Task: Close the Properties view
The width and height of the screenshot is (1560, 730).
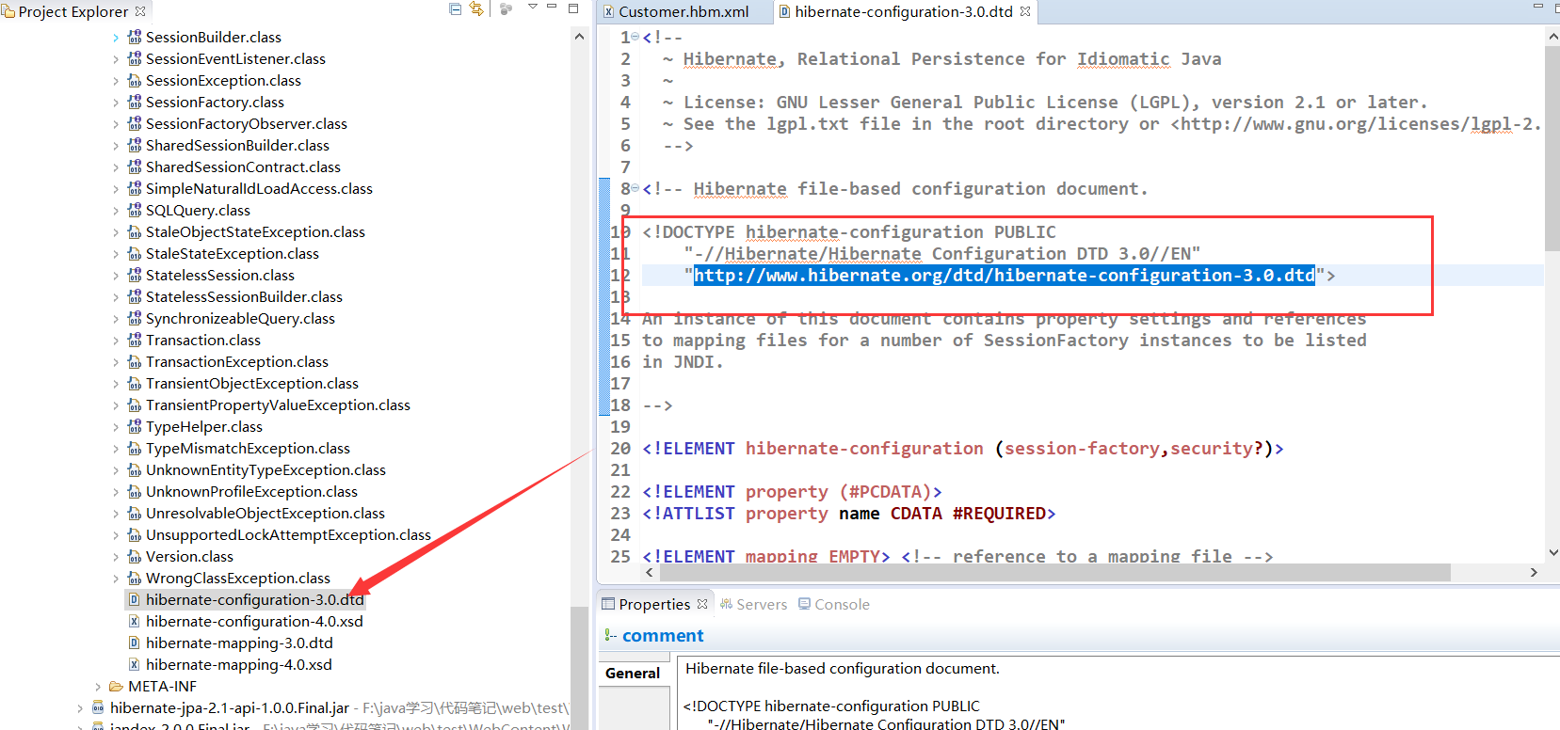Action: pos(702,604)
